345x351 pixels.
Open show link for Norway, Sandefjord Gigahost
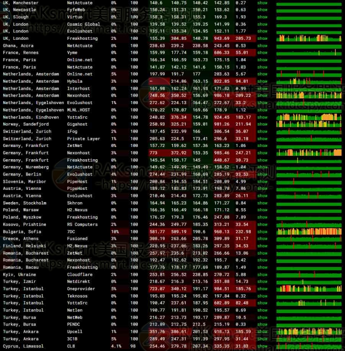coord(262,124)
